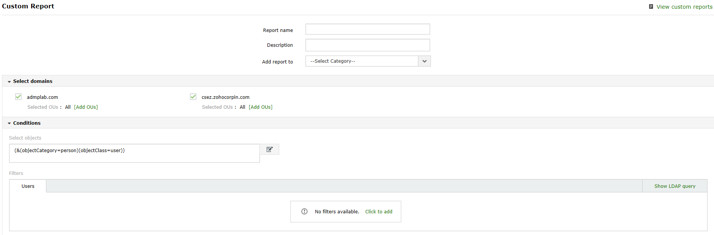Viewport: 714px width, 235px height.
Task: Click Show LDAP query
Action: pos(674,186)
